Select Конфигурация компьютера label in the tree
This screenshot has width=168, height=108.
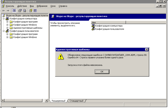pos(23,19)
